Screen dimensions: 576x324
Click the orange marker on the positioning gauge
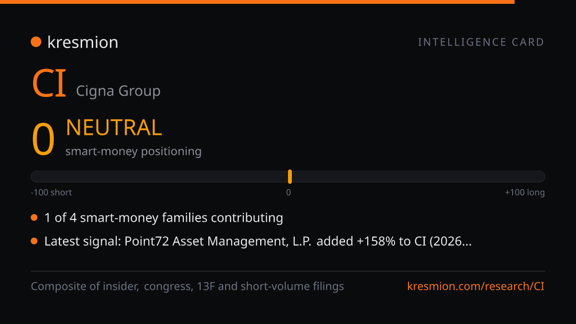pos(290,177)
